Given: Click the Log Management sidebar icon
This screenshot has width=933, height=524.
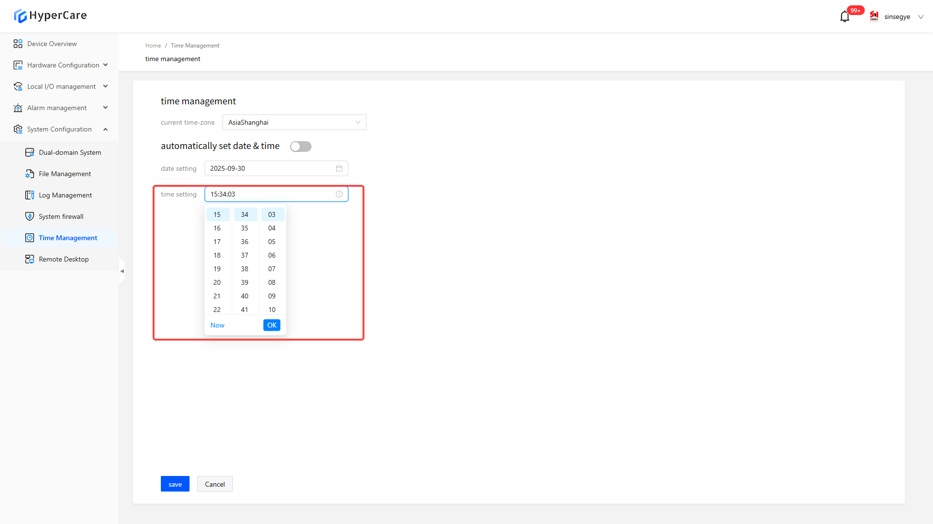Looking at the screenshot, I should [x=30, y=195].
